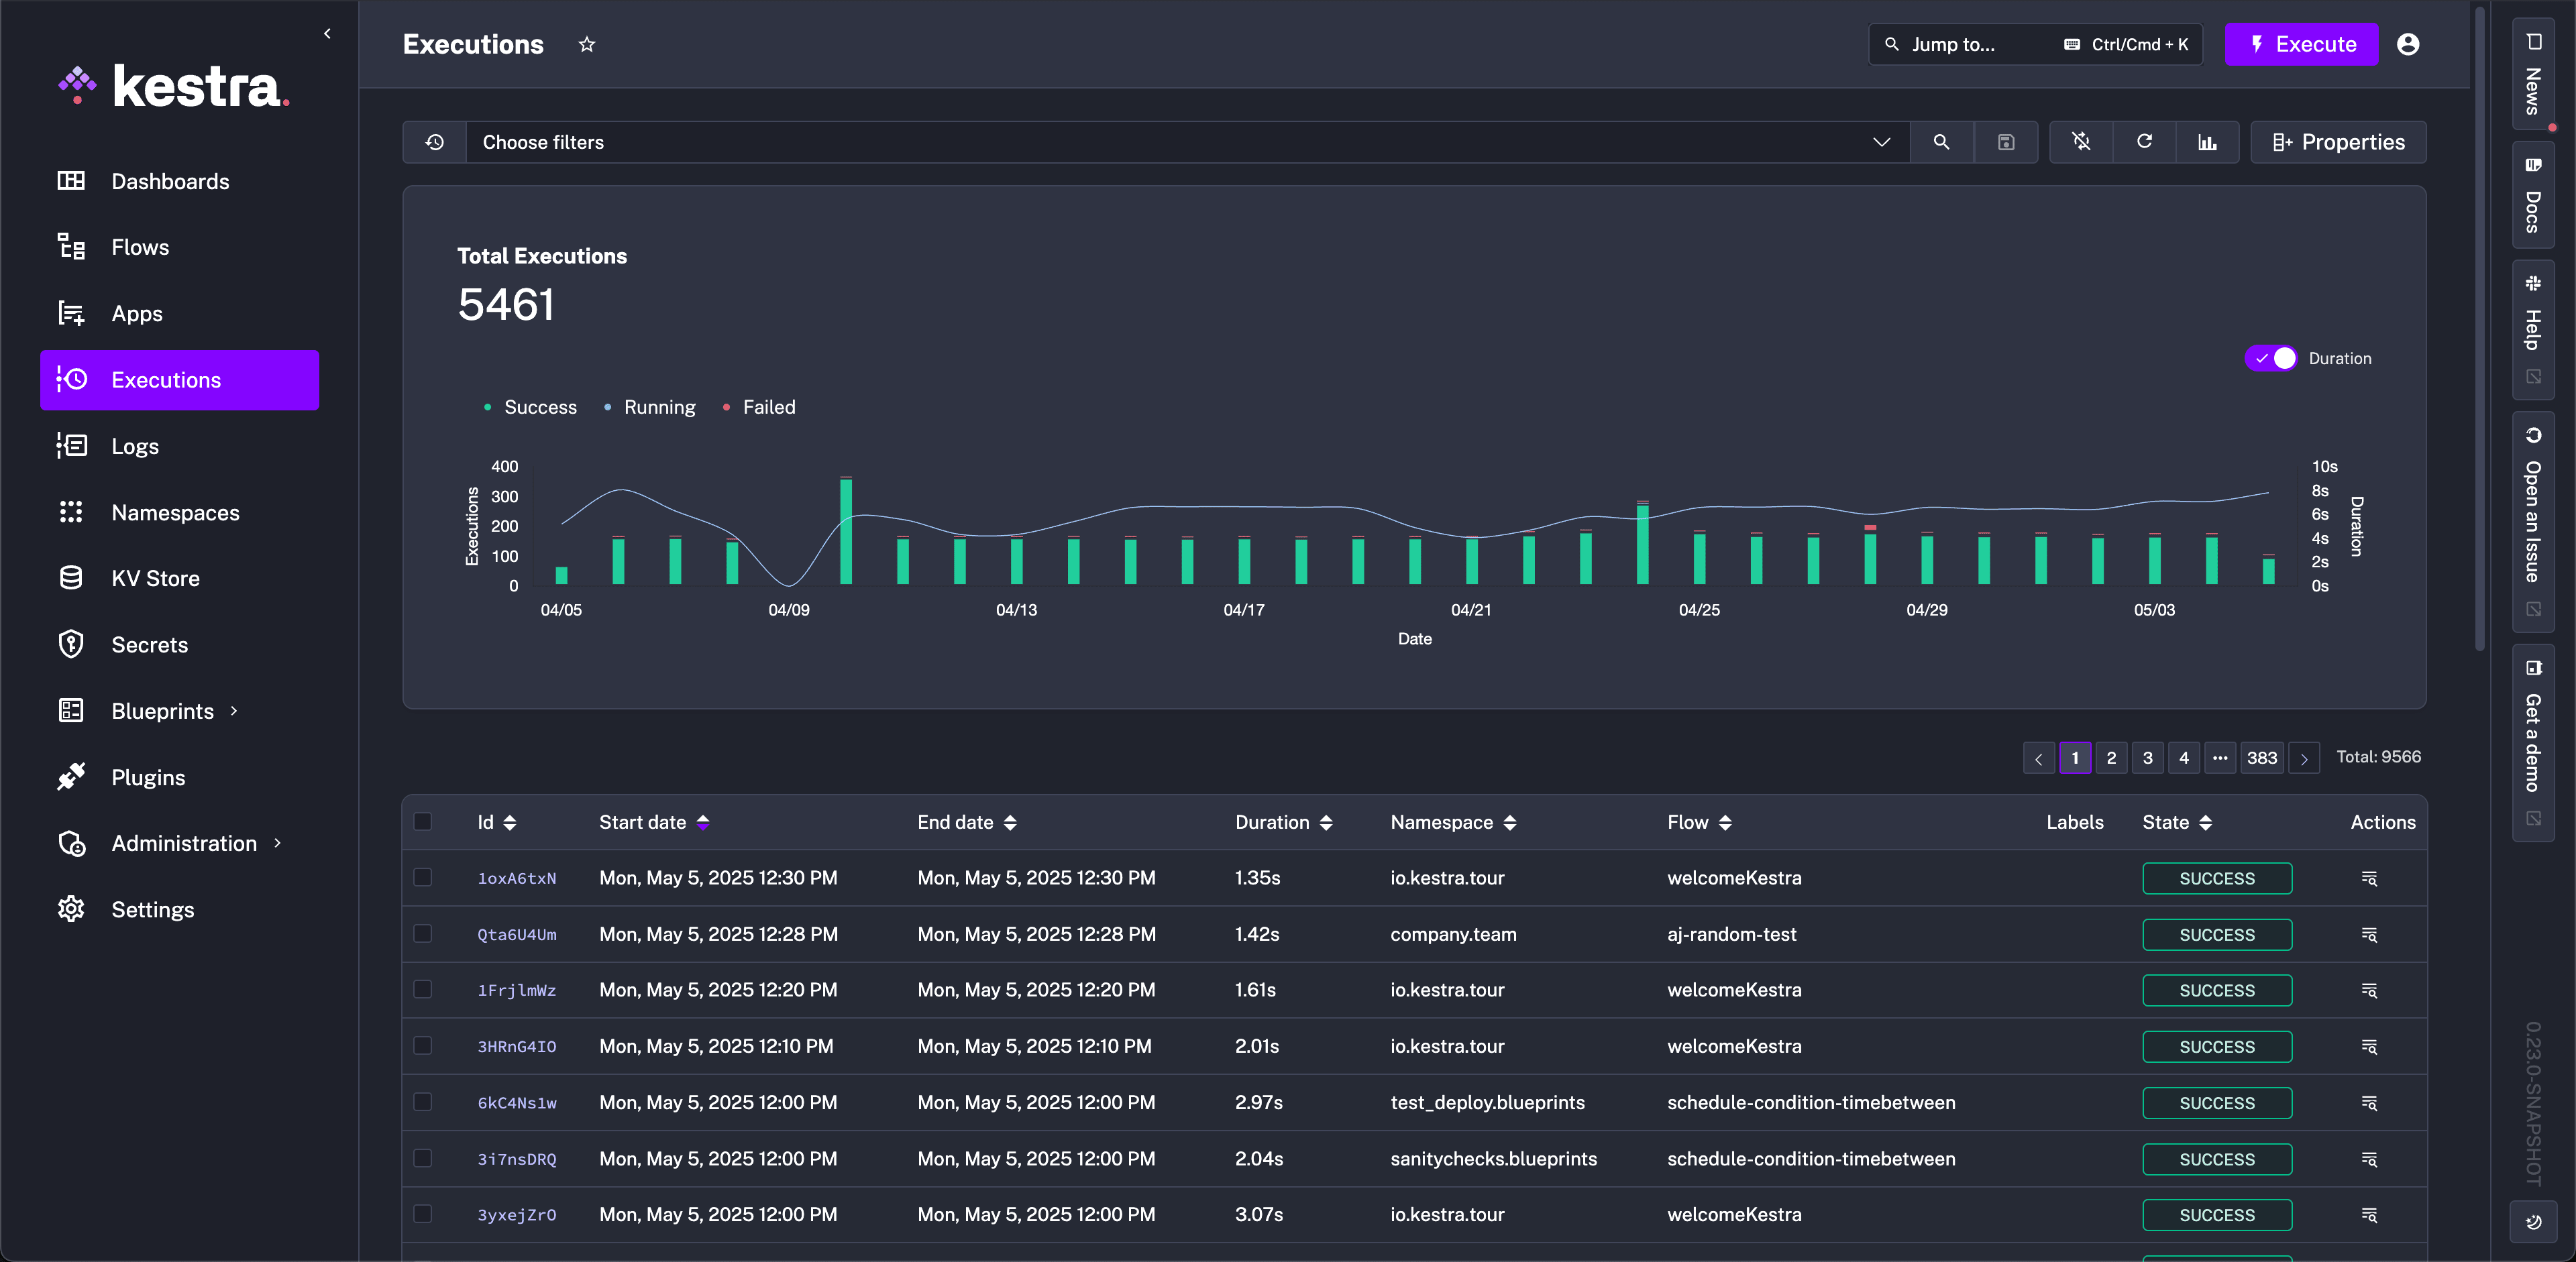Expand the Blueprints sidebar section

coord(234,710)
